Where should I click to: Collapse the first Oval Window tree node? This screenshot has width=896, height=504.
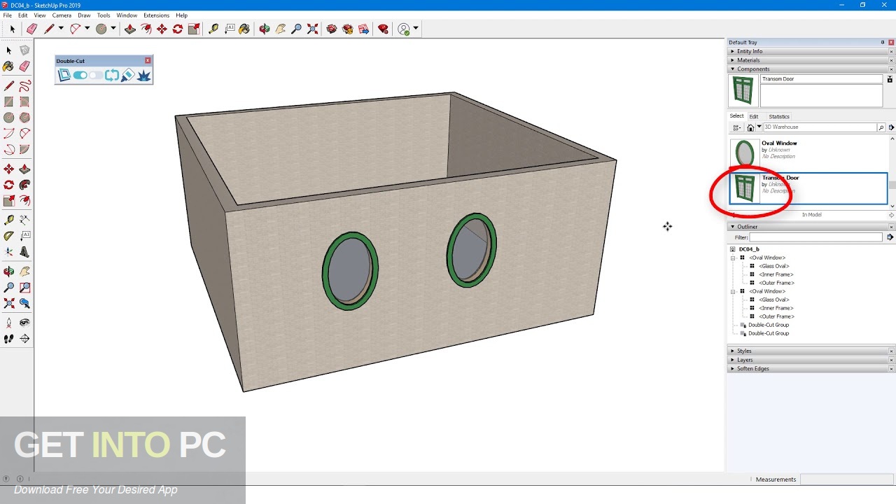tap(733, 258)
